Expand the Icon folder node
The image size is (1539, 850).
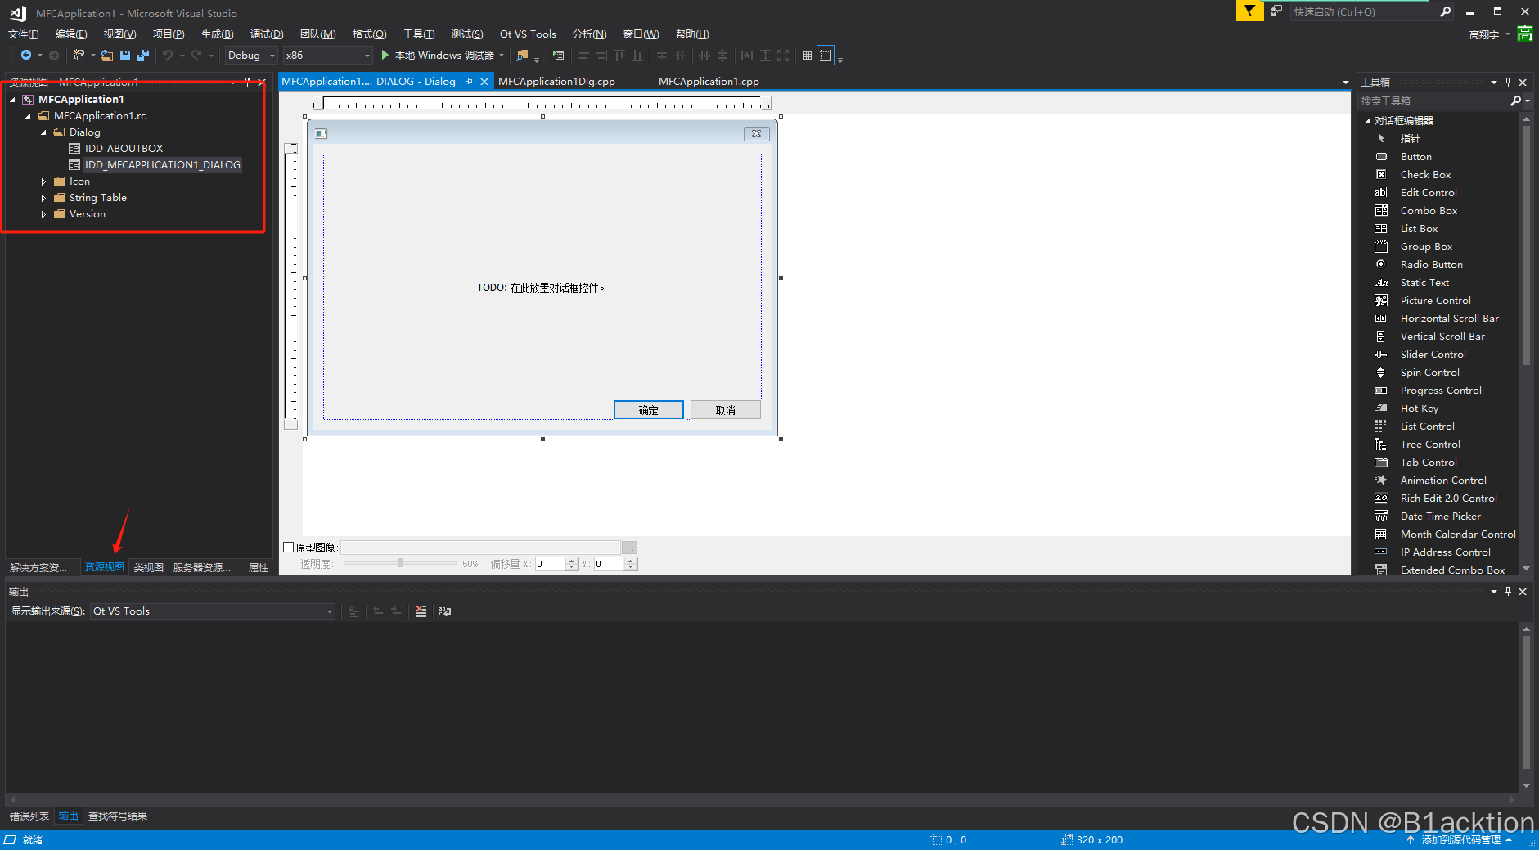point(43,181)
